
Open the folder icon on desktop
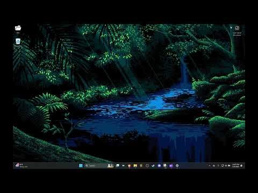[18, 28]
